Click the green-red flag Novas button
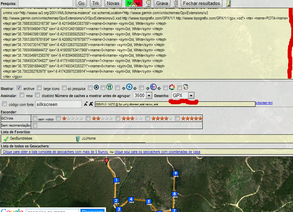The width and height of the screenshot is (293, 212). (x=134, y=3)
